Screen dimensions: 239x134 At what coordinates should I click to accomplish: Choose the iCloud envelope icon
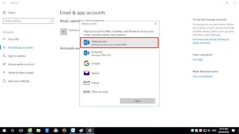(86, 83)
